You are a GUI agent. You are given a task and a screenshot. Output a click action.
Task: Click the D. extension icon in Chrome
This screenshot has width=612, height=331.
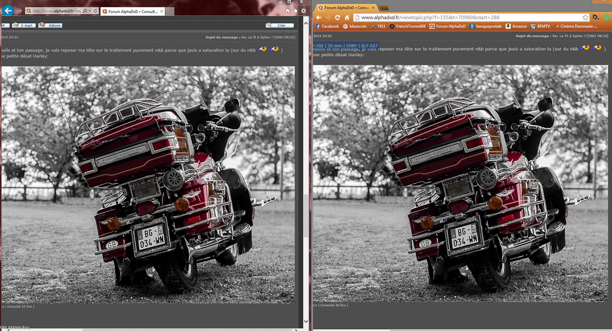(x=596, y=17)
